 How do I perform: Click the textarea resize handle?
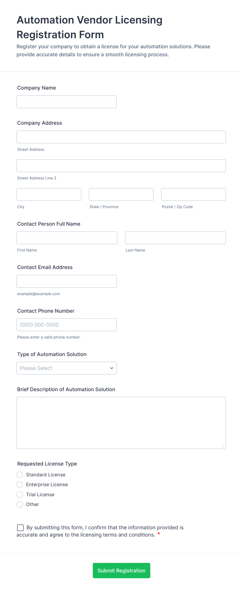coord(223,446)
